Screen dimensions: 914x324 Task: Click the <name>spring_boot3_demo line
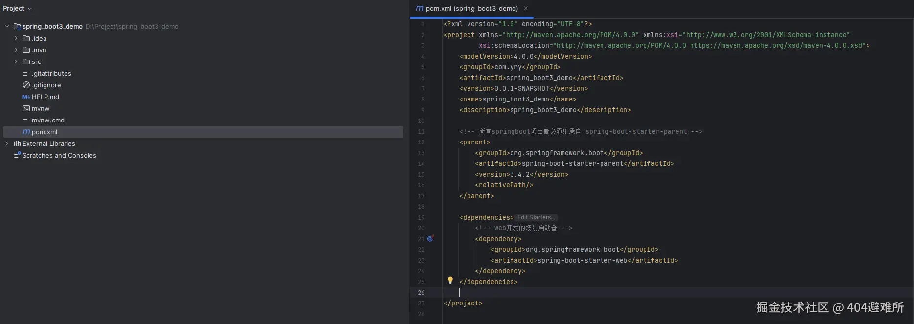coord(517,99)
